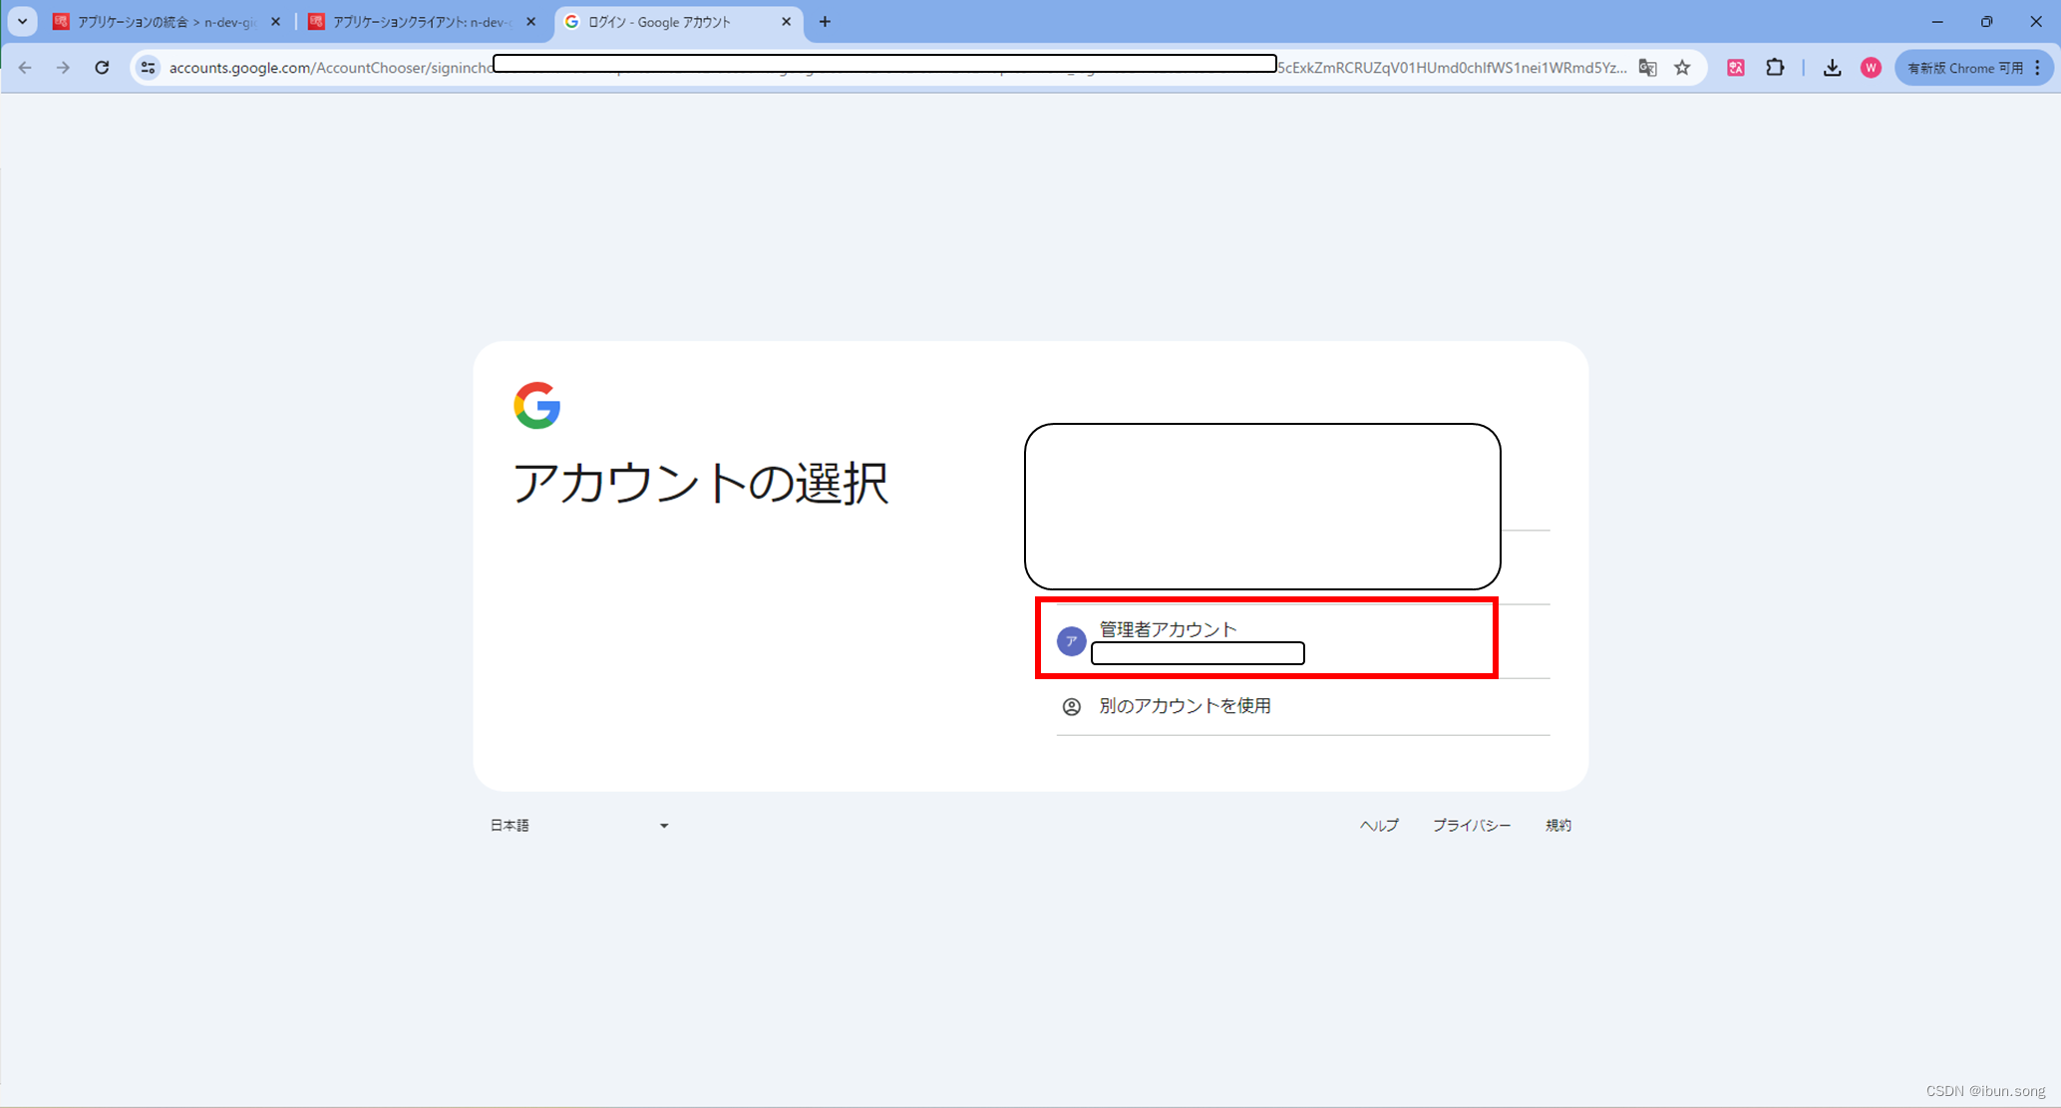Open the Chrome three-dot menu
The height and width of the screenshot is (1108, 2061).
coord(2038,68)
